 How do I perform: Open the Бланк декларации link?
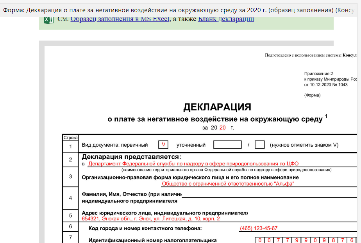226,19
